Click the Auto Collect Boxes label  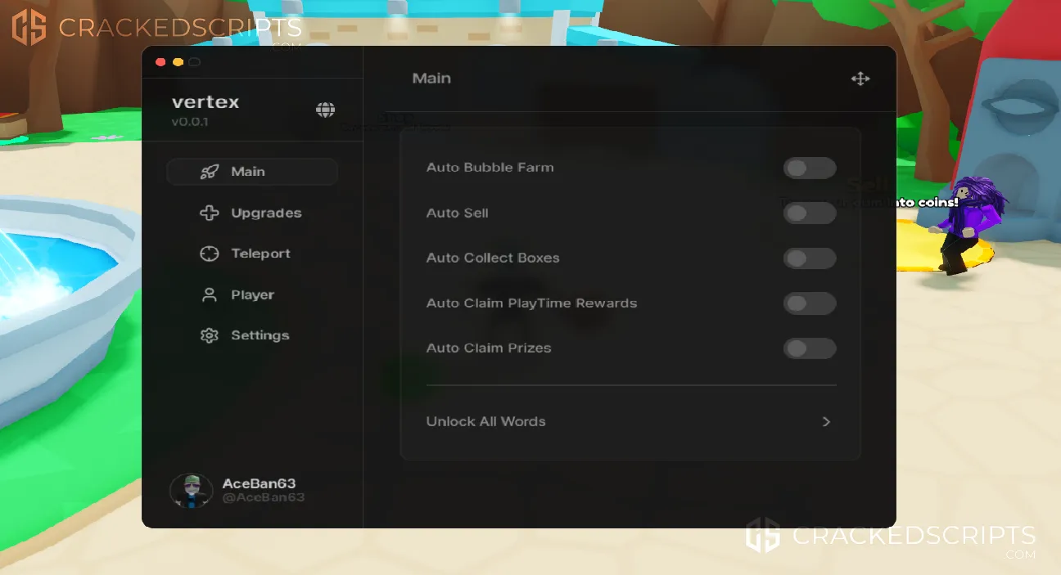(493, 258)
